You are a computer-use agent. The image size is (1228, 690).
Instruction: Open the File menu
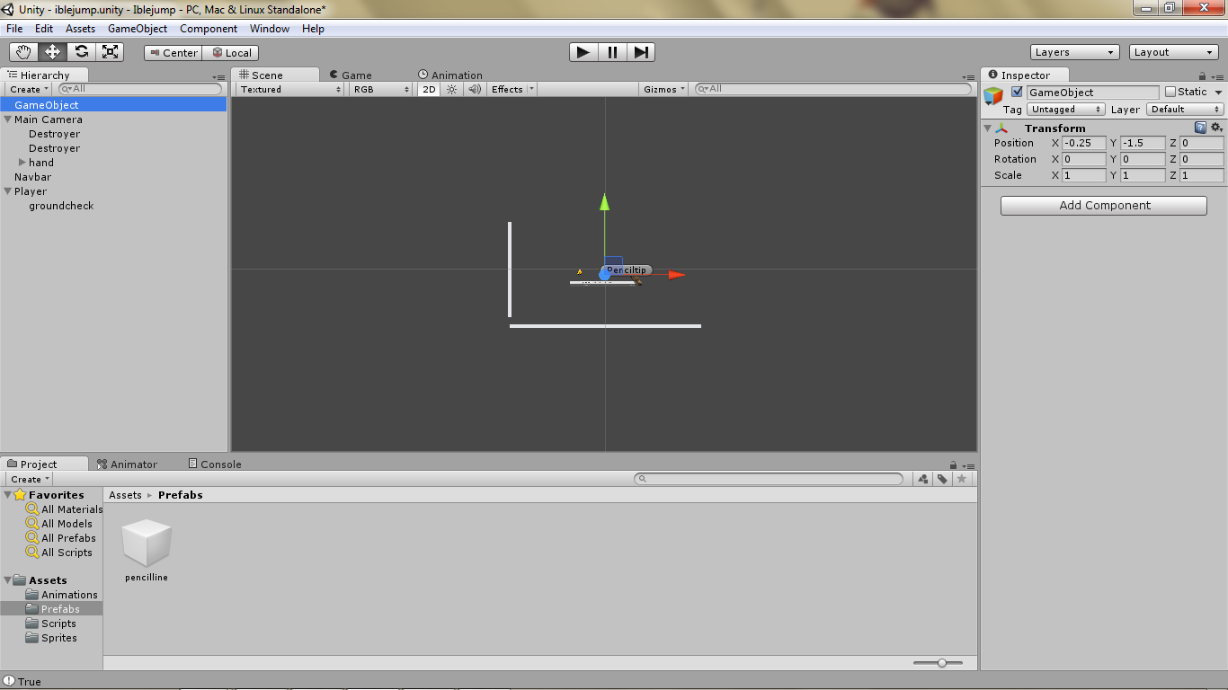[x=14, y=29]
